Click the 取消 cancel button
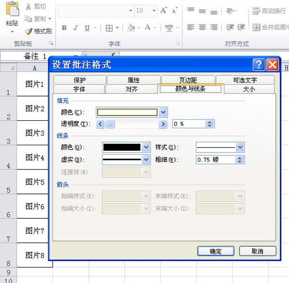This screenshot has width=289, height=283. [258, 251]
